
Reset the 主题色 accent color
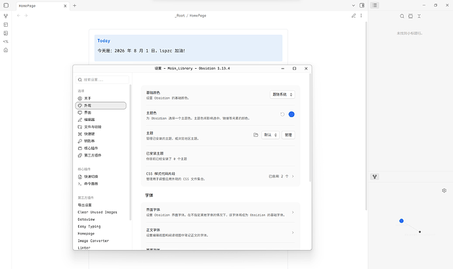click(x=282, y=115)
